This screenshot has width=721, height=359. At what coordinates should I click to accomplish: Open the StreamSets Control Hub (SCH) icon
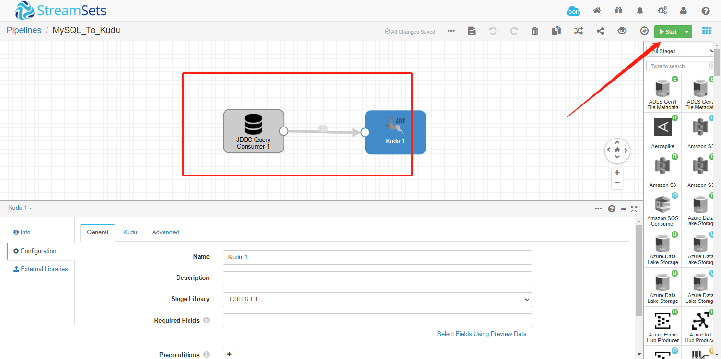pyautogui.click(x=573, y=11)
